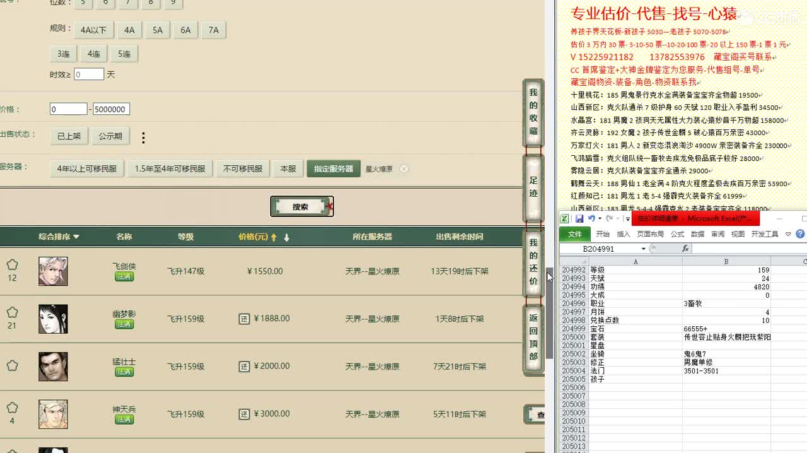Sort price ascending with up arrow
This screenshot has height=453, width=807.
274,237
